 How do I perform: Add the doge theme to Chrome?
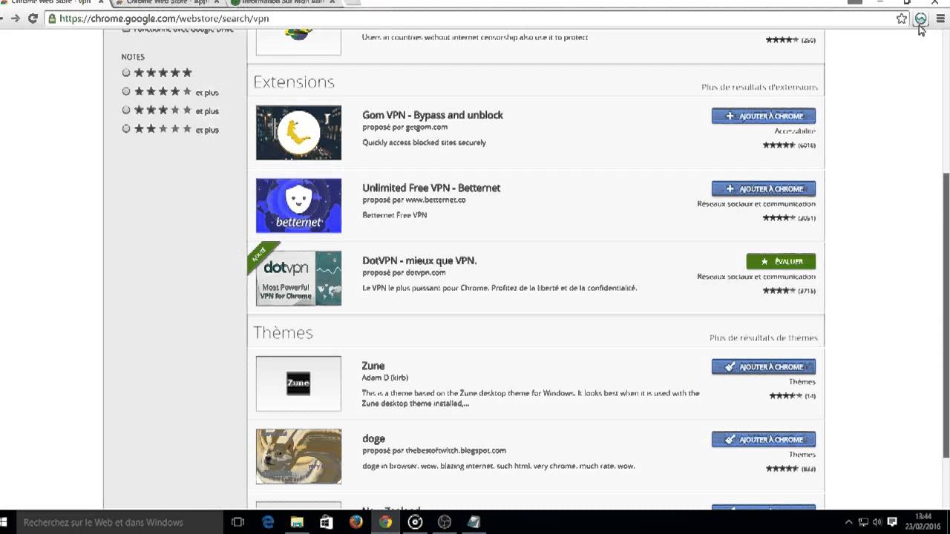coord(763,439)
